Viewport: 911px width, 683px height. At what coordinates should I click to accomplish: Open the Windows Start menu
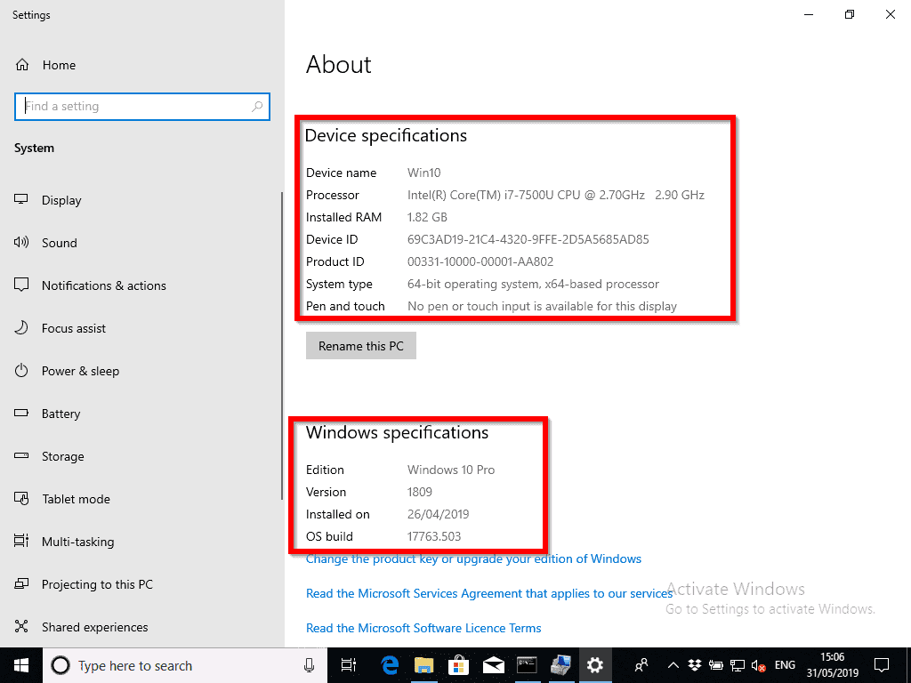21,665
